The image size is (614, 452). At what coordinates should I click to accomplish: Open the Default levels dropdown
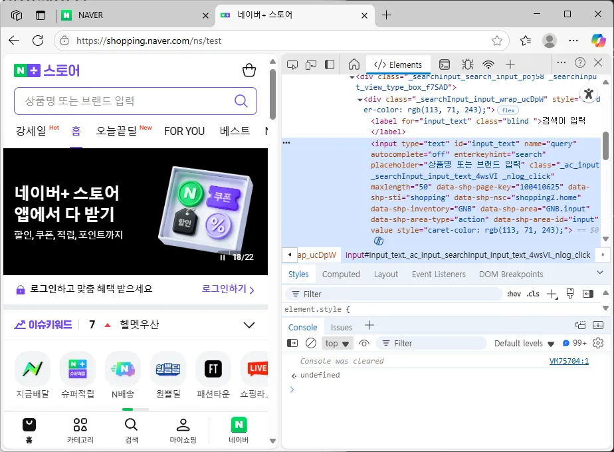point(524,344)
